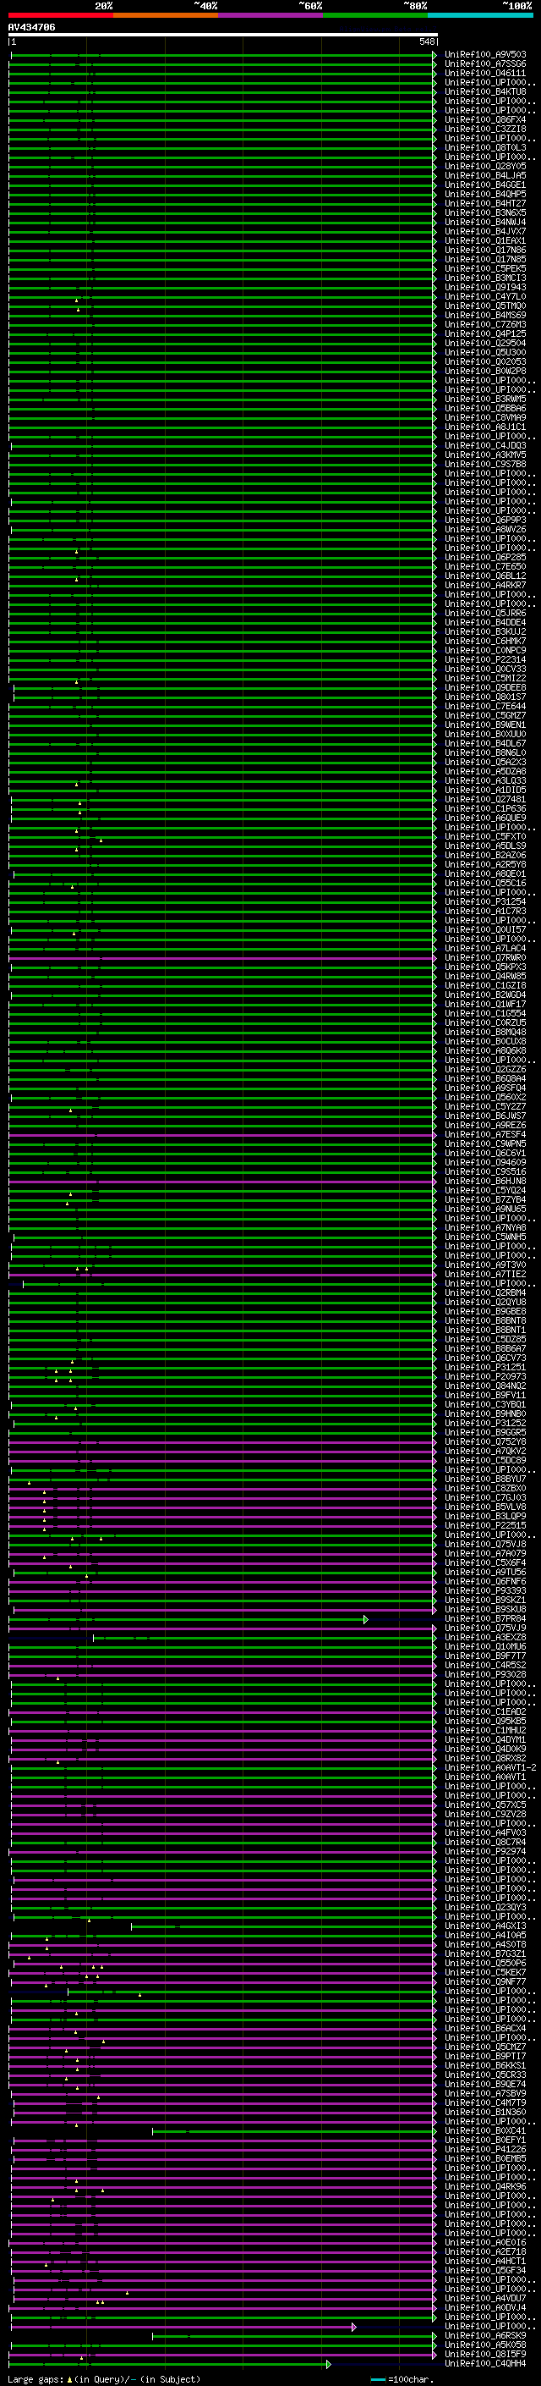Select hit label UniRef100_B3MCI3
541x2386 pixels.
[485, 278]
